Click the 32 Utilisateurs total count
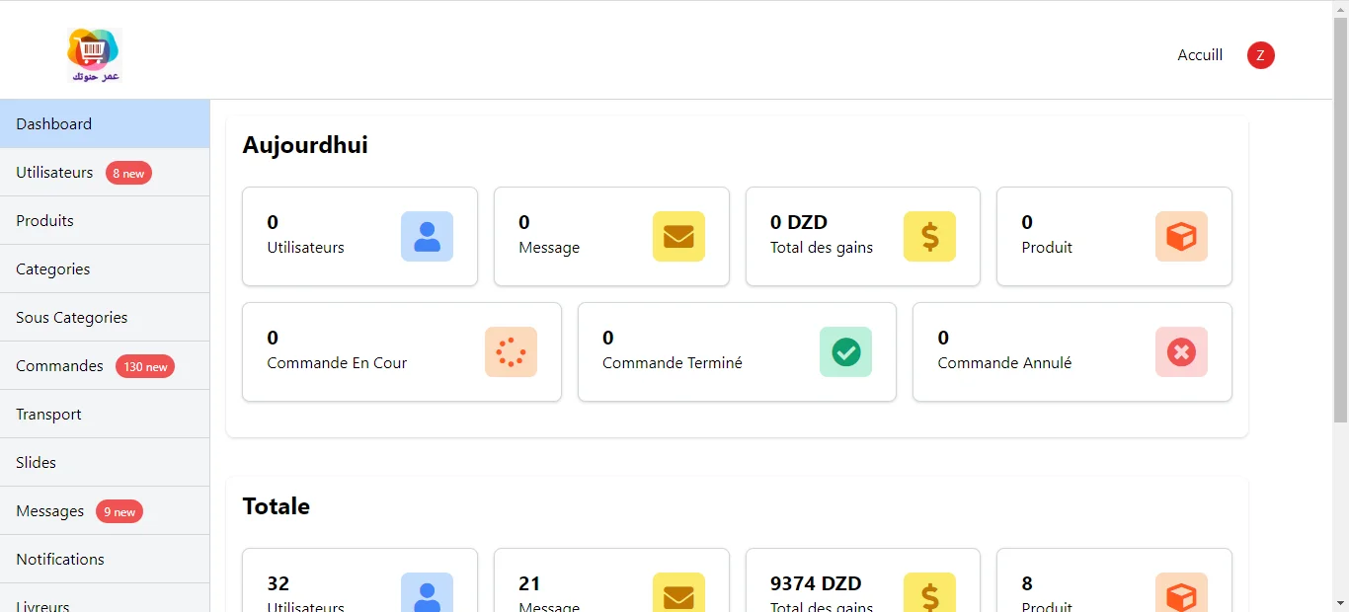1349x612 pixels. coord(278,583)
